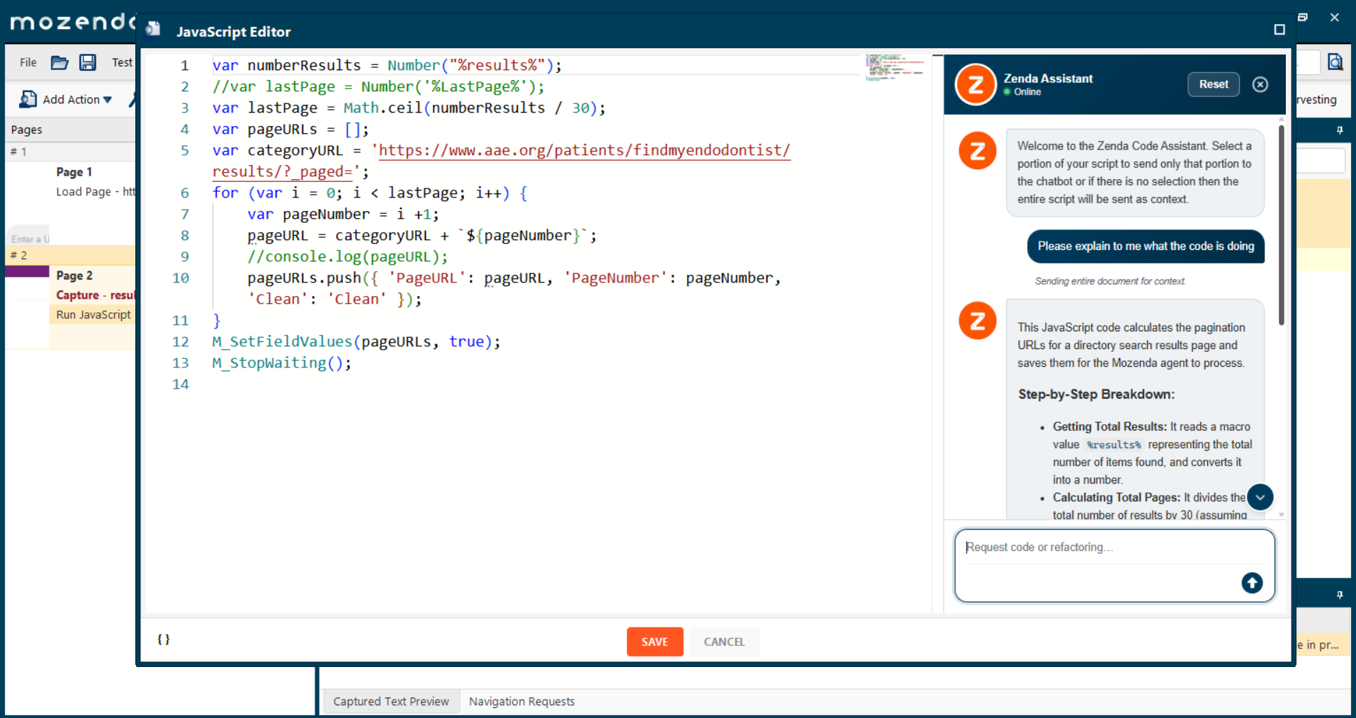The image size is (1356, 718).
Task: Click the 'Online' status label
Action: [1027, 92]
